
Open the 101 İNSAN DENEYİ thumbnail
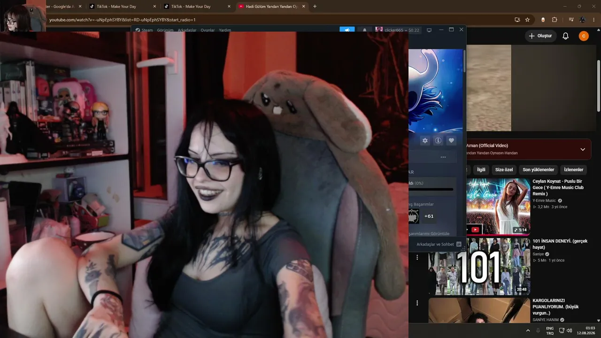(479, 266)
